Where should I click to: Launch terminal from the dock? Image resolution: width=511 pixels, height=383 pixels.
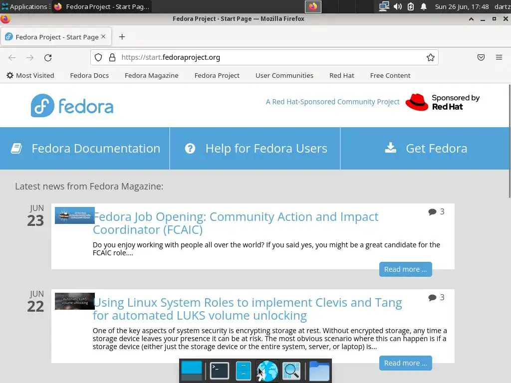(219, 371)
